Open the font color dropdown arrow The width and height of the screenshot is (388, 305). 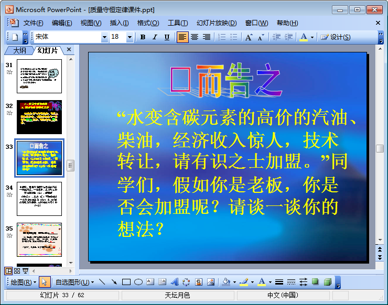coord(312,37)
